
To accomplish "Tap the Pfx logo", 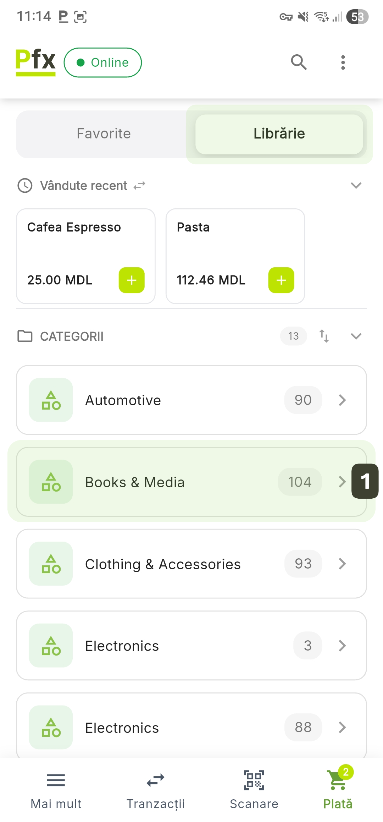I will 35,62.
